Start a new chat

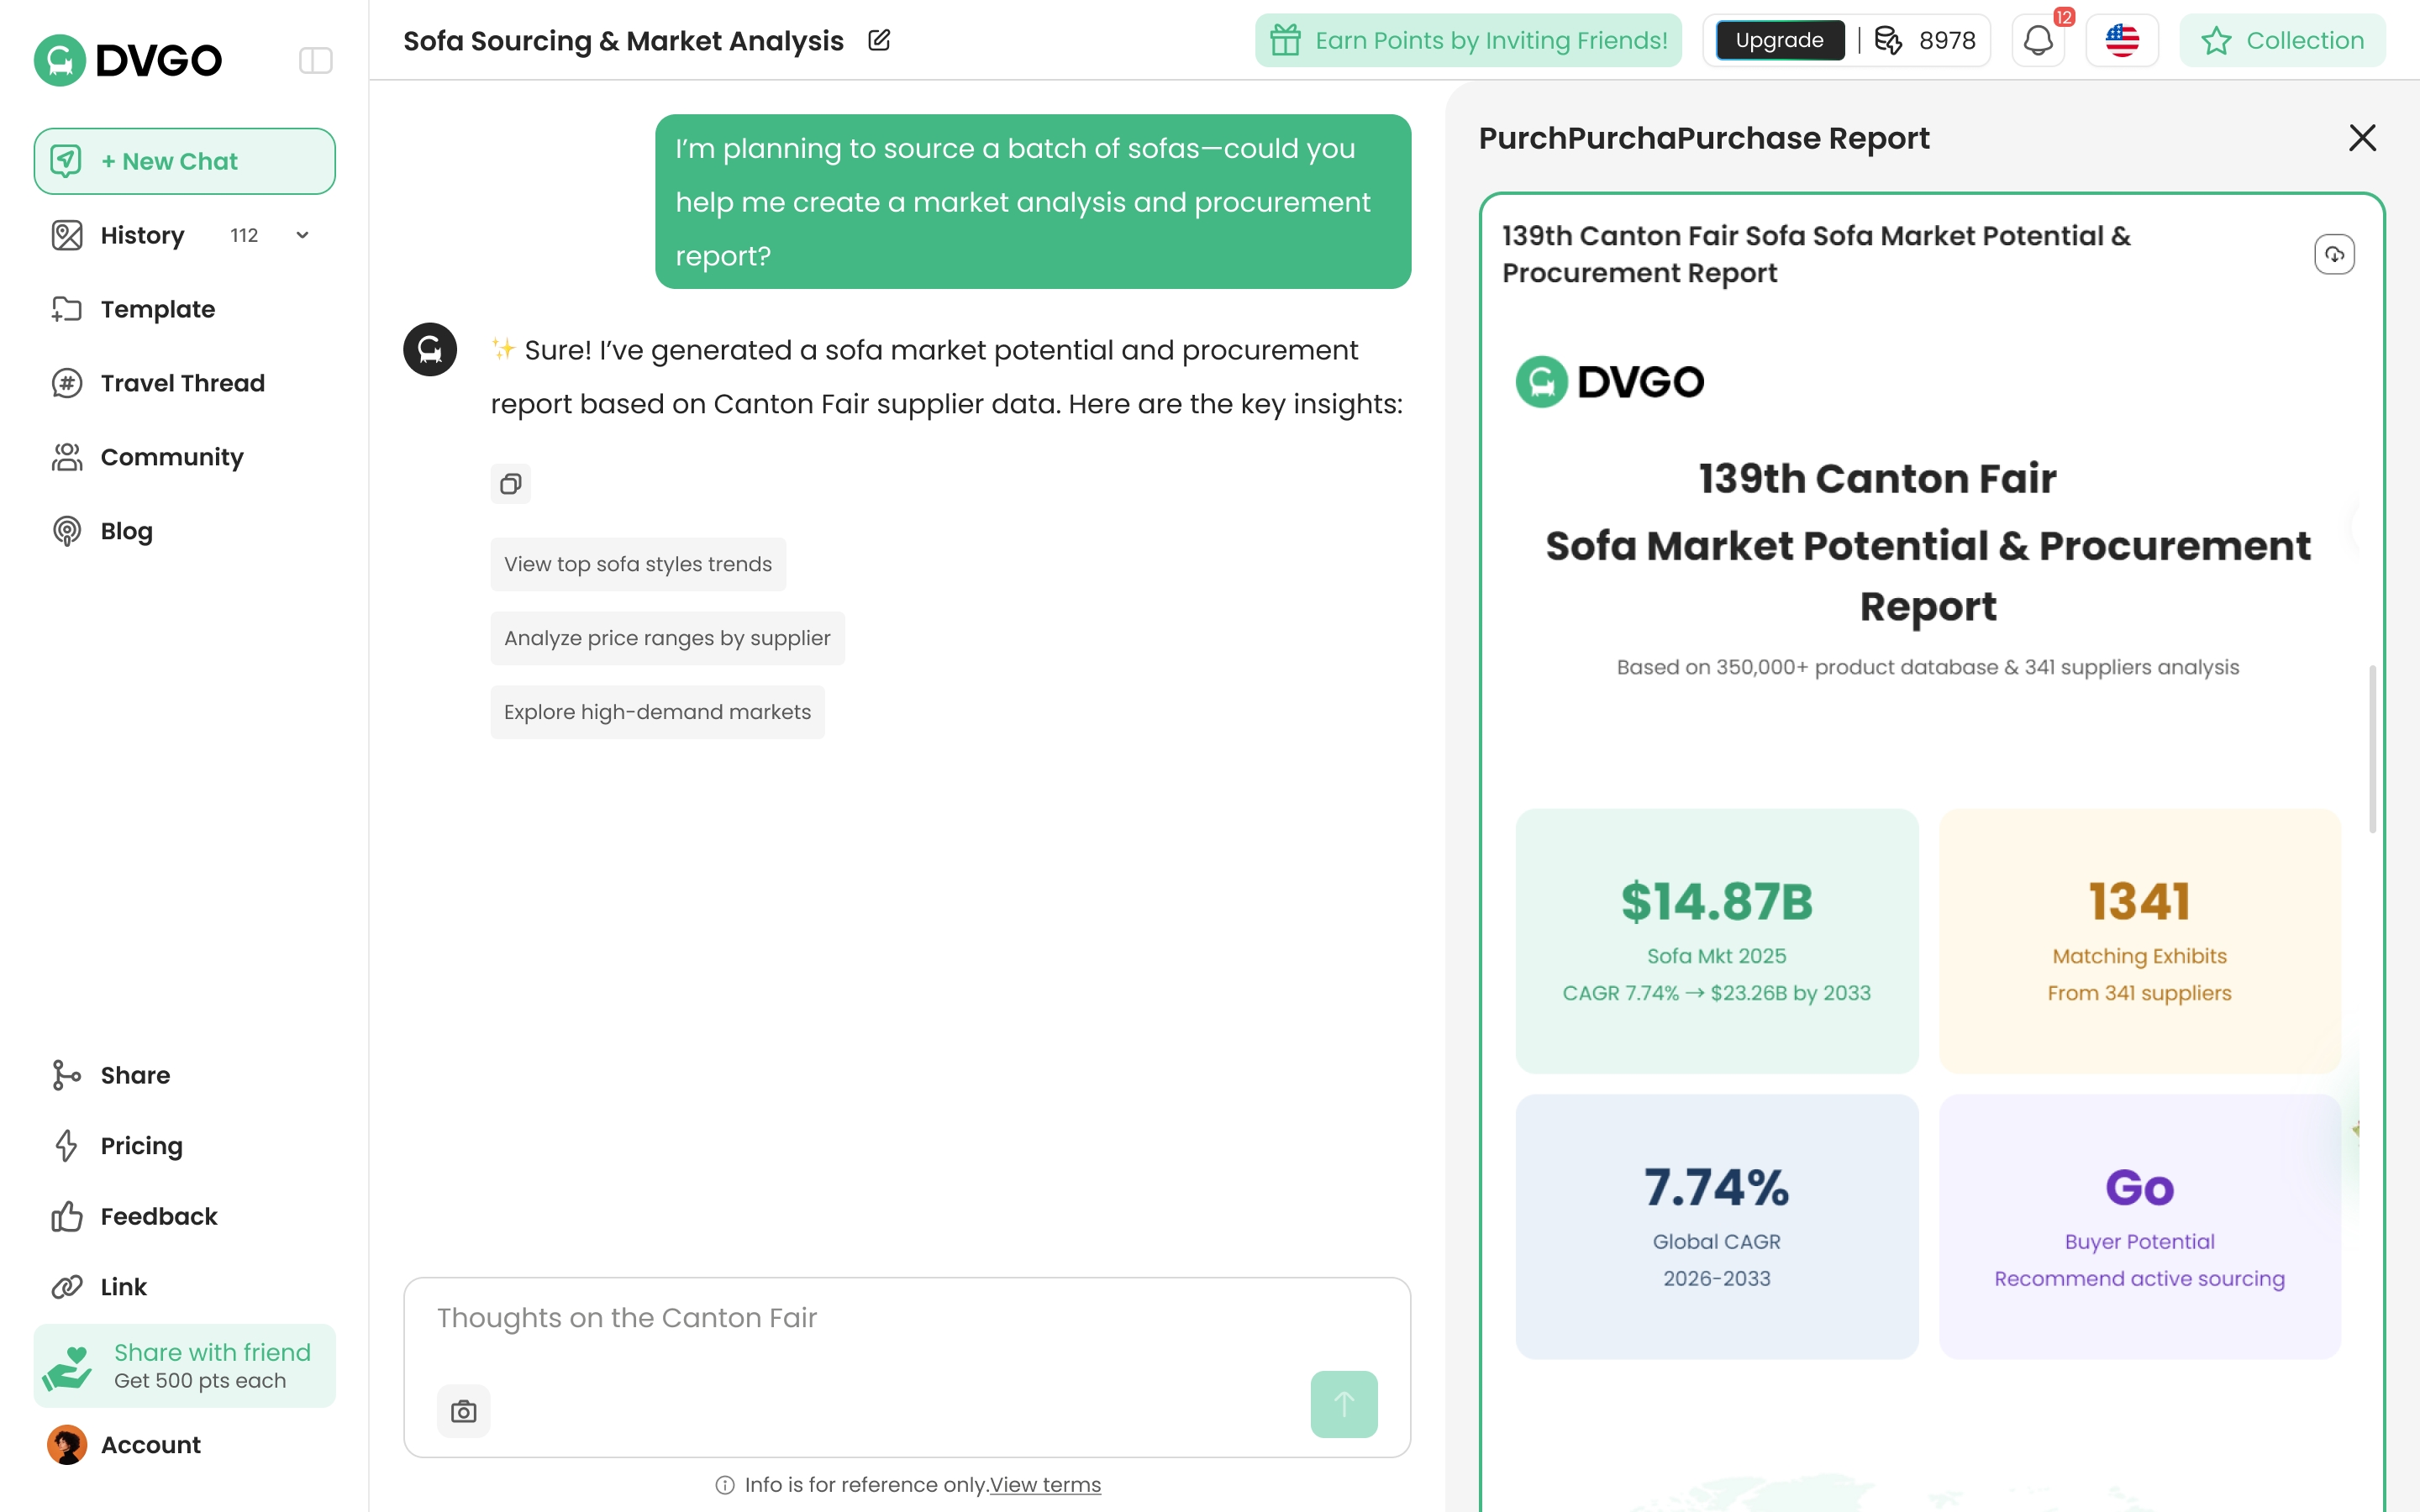pos(184,161)
